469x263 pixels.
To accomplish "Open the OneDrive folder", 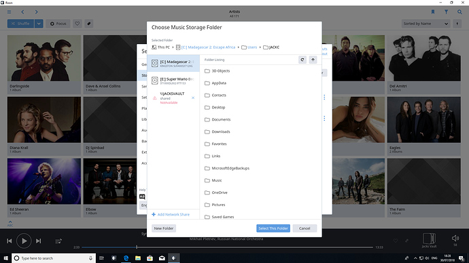I will (x=260, y=193).
